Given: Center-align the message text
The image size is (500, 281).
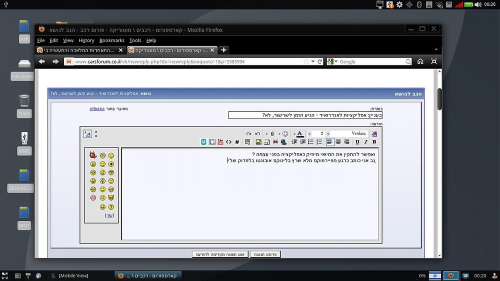Looking at the screenshot, I should 338,142.
